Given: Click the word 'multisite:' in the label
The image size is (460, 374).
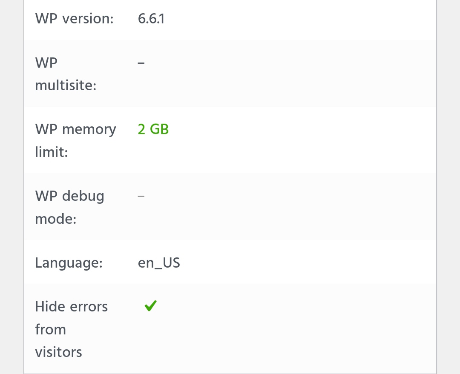Looking at the screenshot, I should point(66,85).
